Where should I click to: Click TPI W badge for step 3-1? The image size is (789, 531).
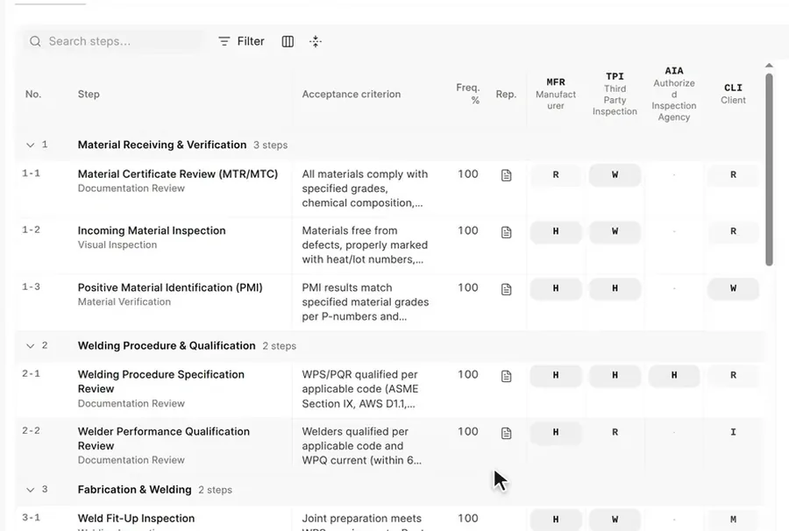(x=615, y=520)
